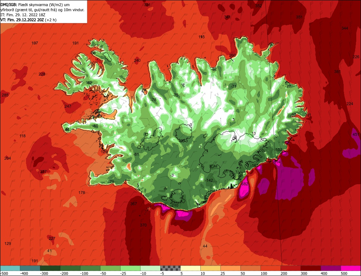Click the darkest green swatch between -300 and -200
Viewport: 361px width, 276px height.
tap(50, 268)
